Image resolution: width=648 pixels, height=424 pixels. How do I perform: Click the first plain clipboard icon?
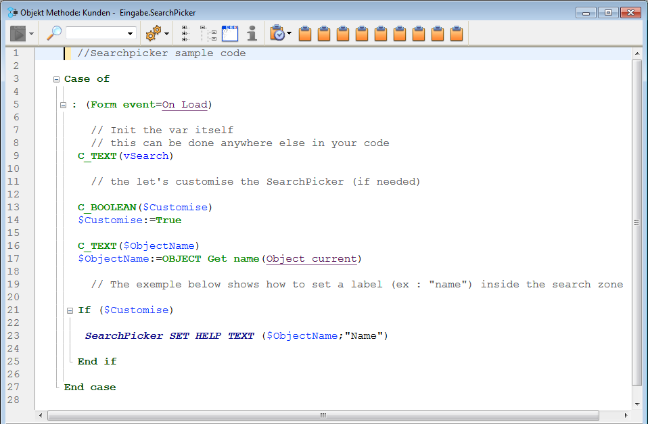pyautogui.click(x=304, y=33)
